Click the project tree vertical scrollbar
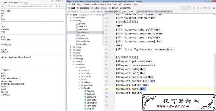 coord(103,30)
